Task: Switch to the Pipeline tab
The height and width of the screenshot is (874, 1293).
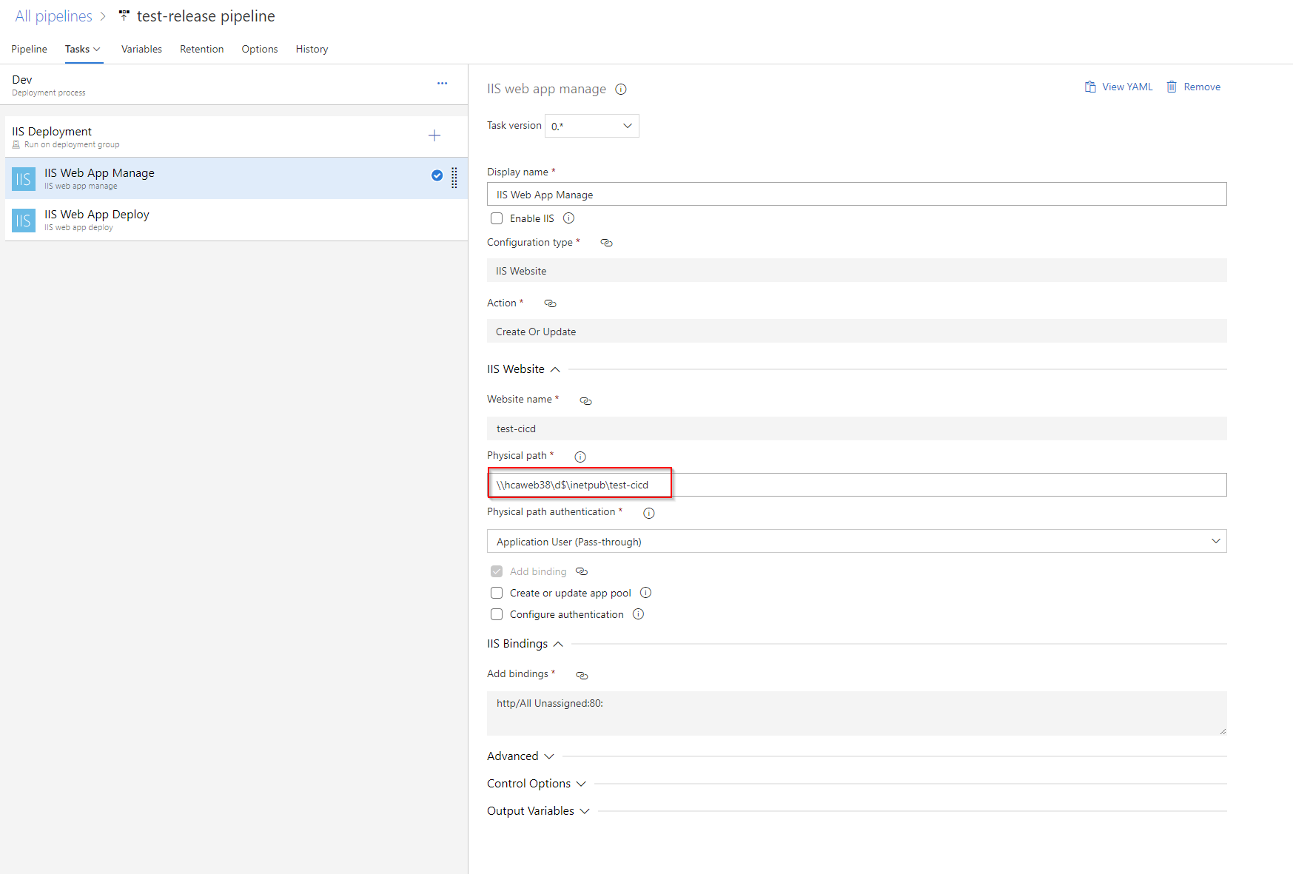Action: tap(29, 49)
